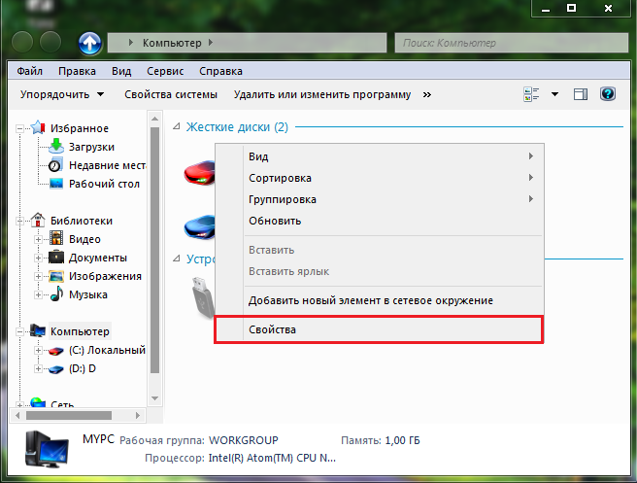Collapse the Жесткие диски group
Image resolution: width=637 pixels, height=483 pixels.
177,126
